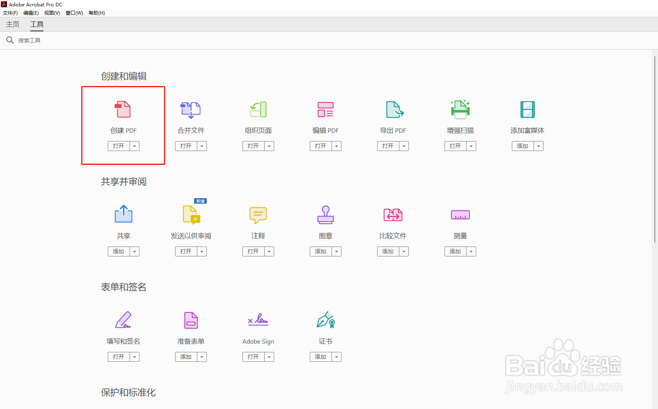Click the Create PDF tool icon
658x409 pixels.
123,109
